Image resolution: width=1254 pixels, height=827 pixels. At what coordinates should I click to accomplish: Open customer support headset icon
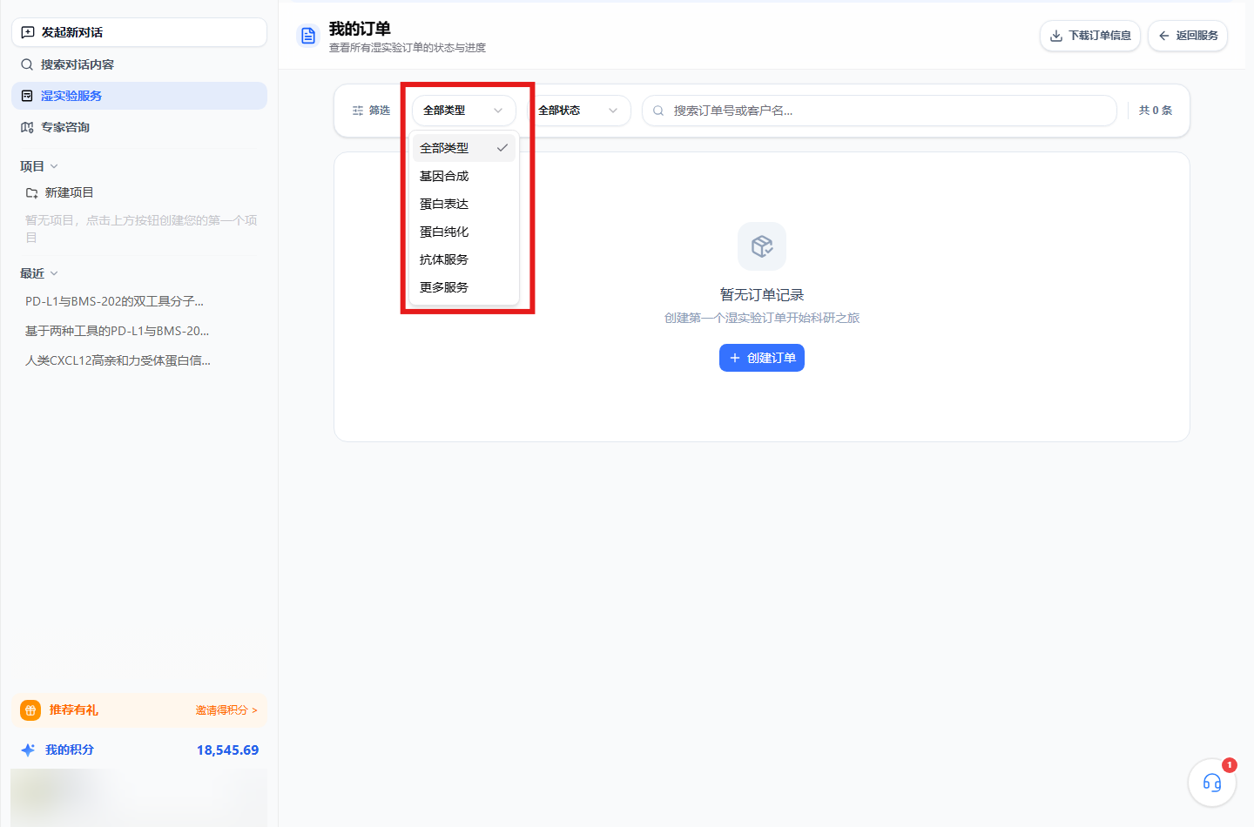(x=1212, y=783)
